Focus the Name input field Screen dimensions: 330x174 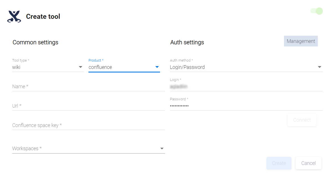point(88,87)
